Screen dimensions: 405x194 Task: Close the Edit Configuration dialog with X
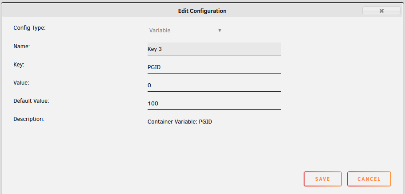click(381, 11)
